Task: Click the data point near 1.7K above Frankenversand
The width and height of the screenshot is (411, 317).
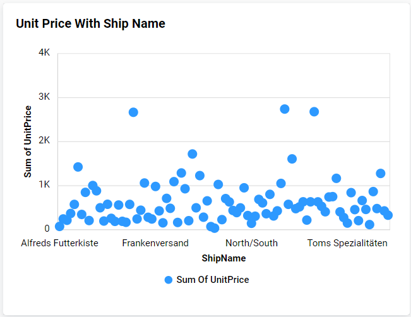Action: tap(193, 154)
